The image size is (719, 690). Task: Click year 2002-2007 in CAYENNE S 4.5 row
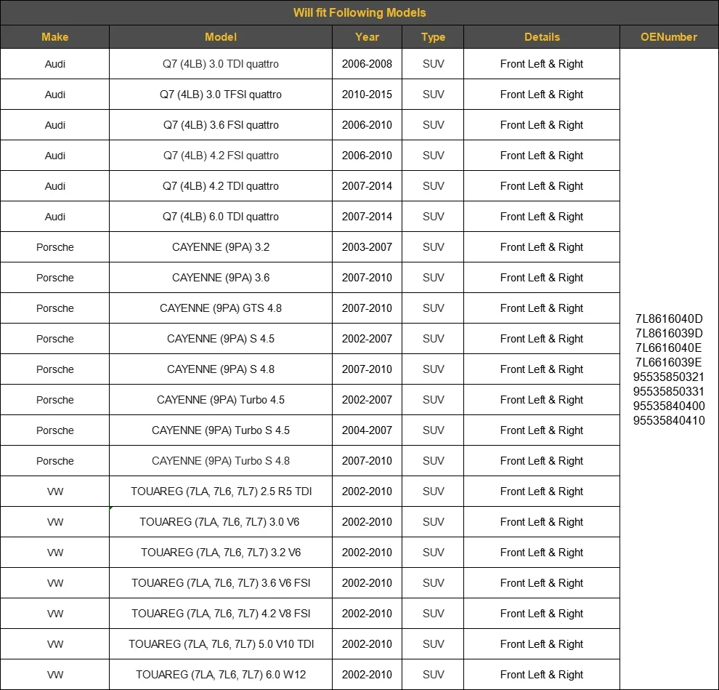(367, 339)
